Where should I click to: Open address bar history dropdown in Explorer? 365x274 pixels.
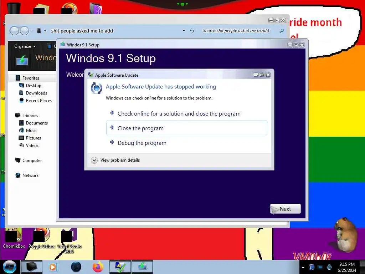coord(184,31)
